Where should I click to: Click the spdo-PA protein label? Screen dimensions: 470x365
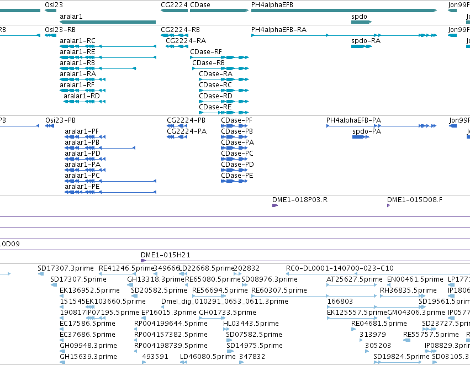(x=367, y=131)
